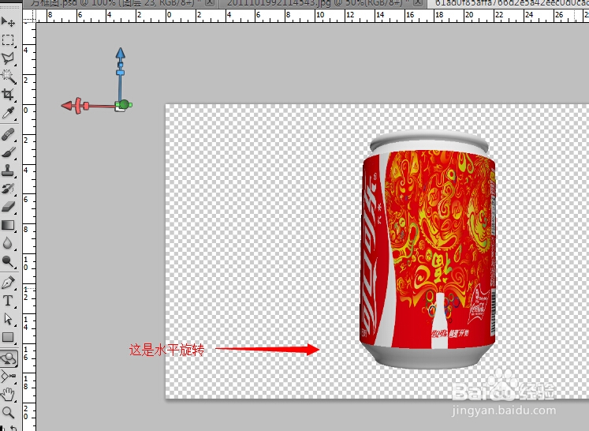The height and width of the screenshot is (431, 589).
Task: Select the active 3D Rotate tool
Action: [8, 358]
